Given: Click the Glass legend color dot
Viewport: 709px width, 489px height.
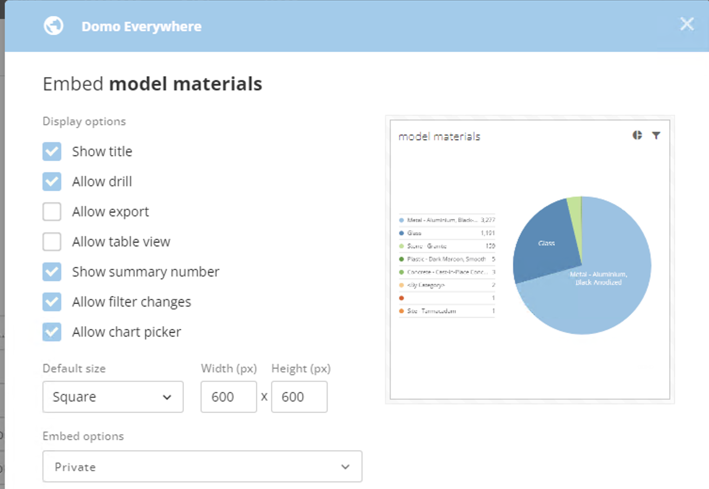Looking at the screenshot, I should [402, 233].
